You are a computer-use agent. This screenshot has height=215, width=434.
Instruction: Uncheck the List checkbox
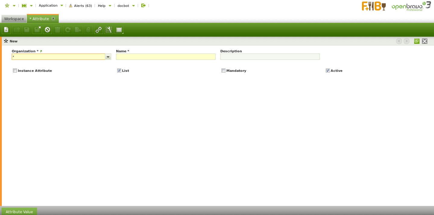[119, 71]
